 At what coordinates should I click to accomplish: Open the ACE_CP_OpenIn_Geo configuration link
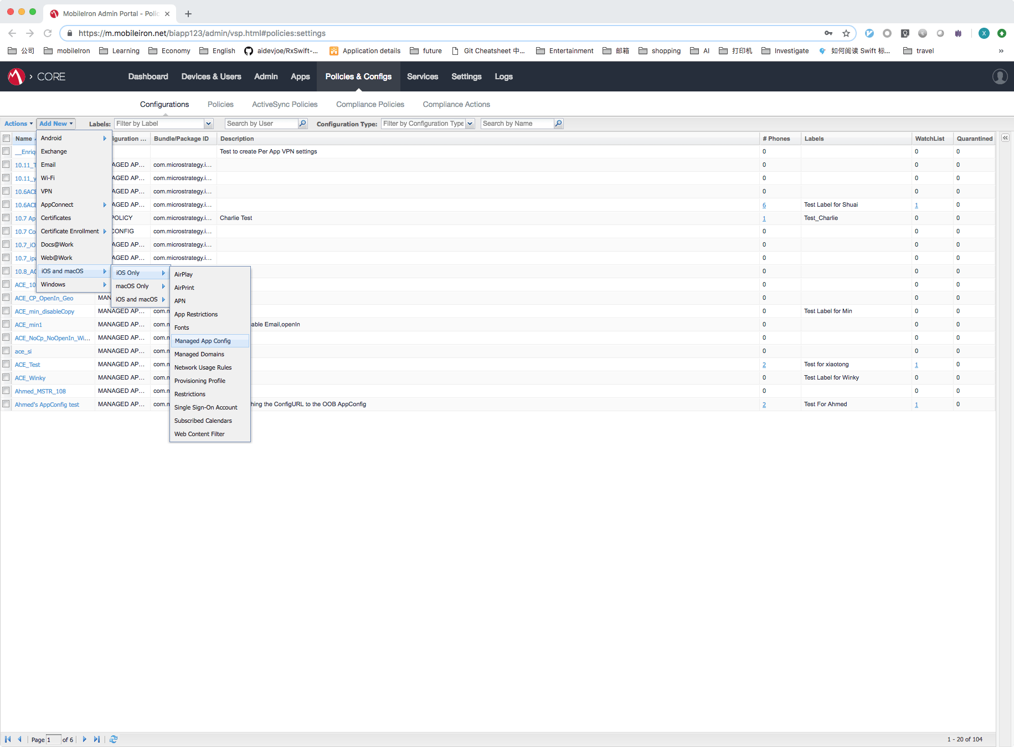[x=44, y=298]
